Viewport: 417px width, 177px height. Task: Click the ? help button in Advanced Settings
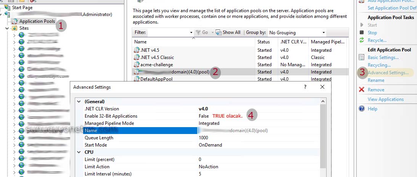305,87
